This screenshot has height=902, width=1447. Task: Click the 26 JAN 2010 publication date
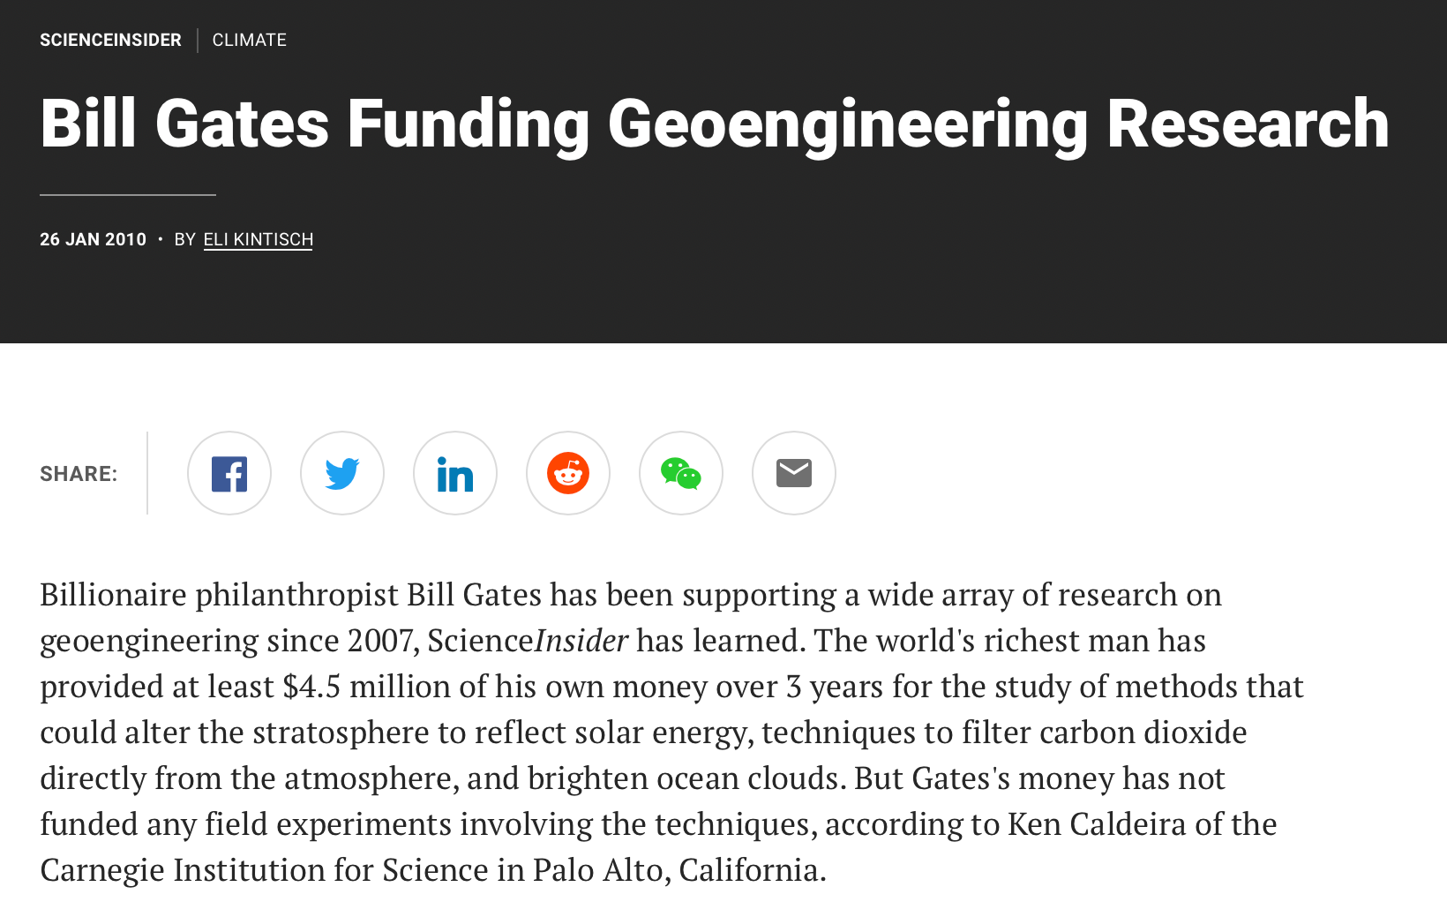point(93,239)
